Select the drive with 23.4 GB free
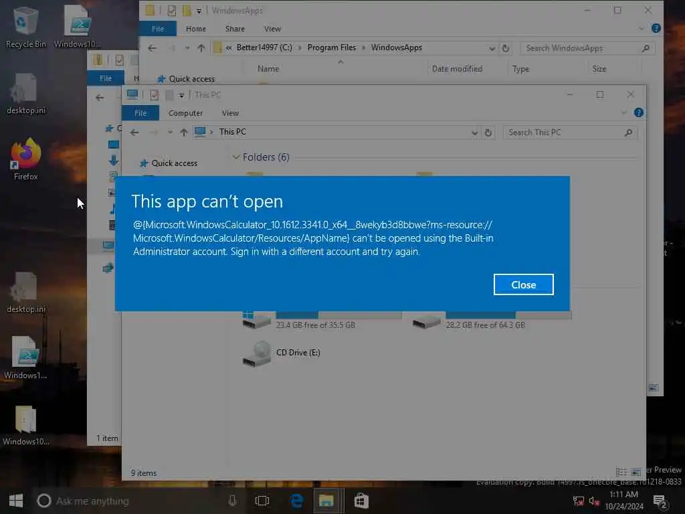 point(322,320)
